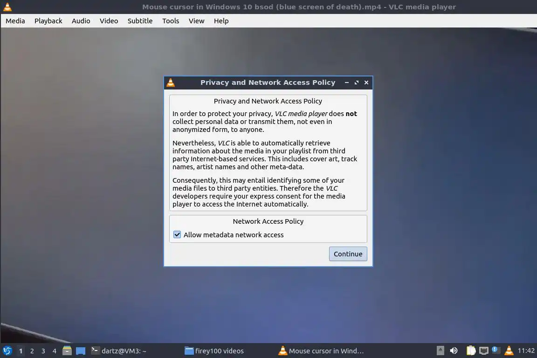537x358 pixels.
Task: Open the Tools menu
Action: point(171,21)
